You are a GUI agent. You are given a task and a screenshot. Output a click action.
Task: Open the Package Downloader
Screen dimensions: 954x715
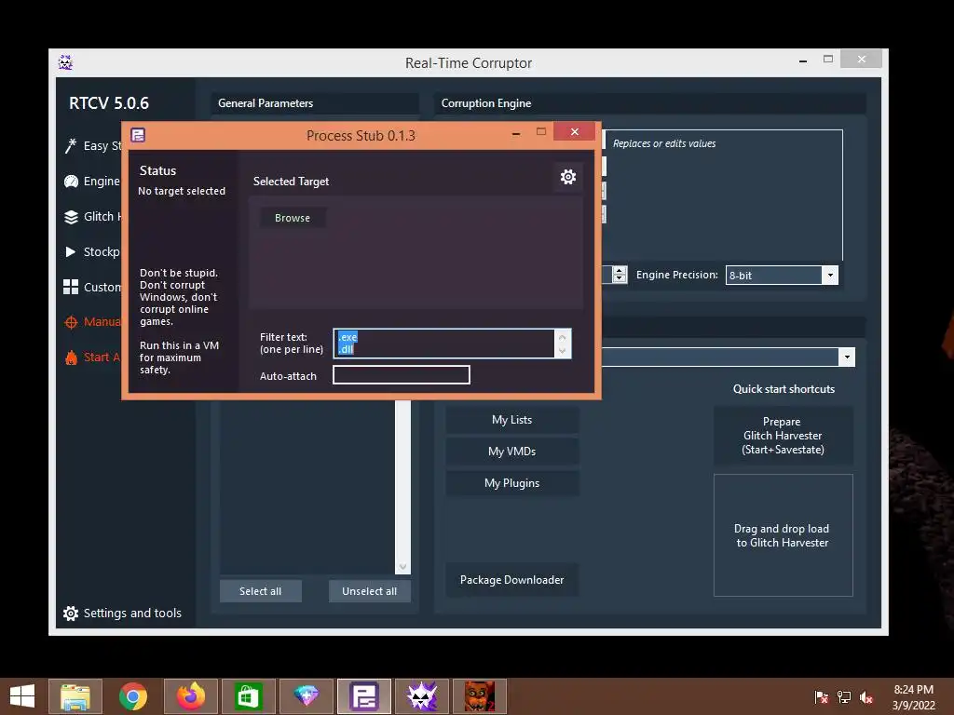pos(511,579)
